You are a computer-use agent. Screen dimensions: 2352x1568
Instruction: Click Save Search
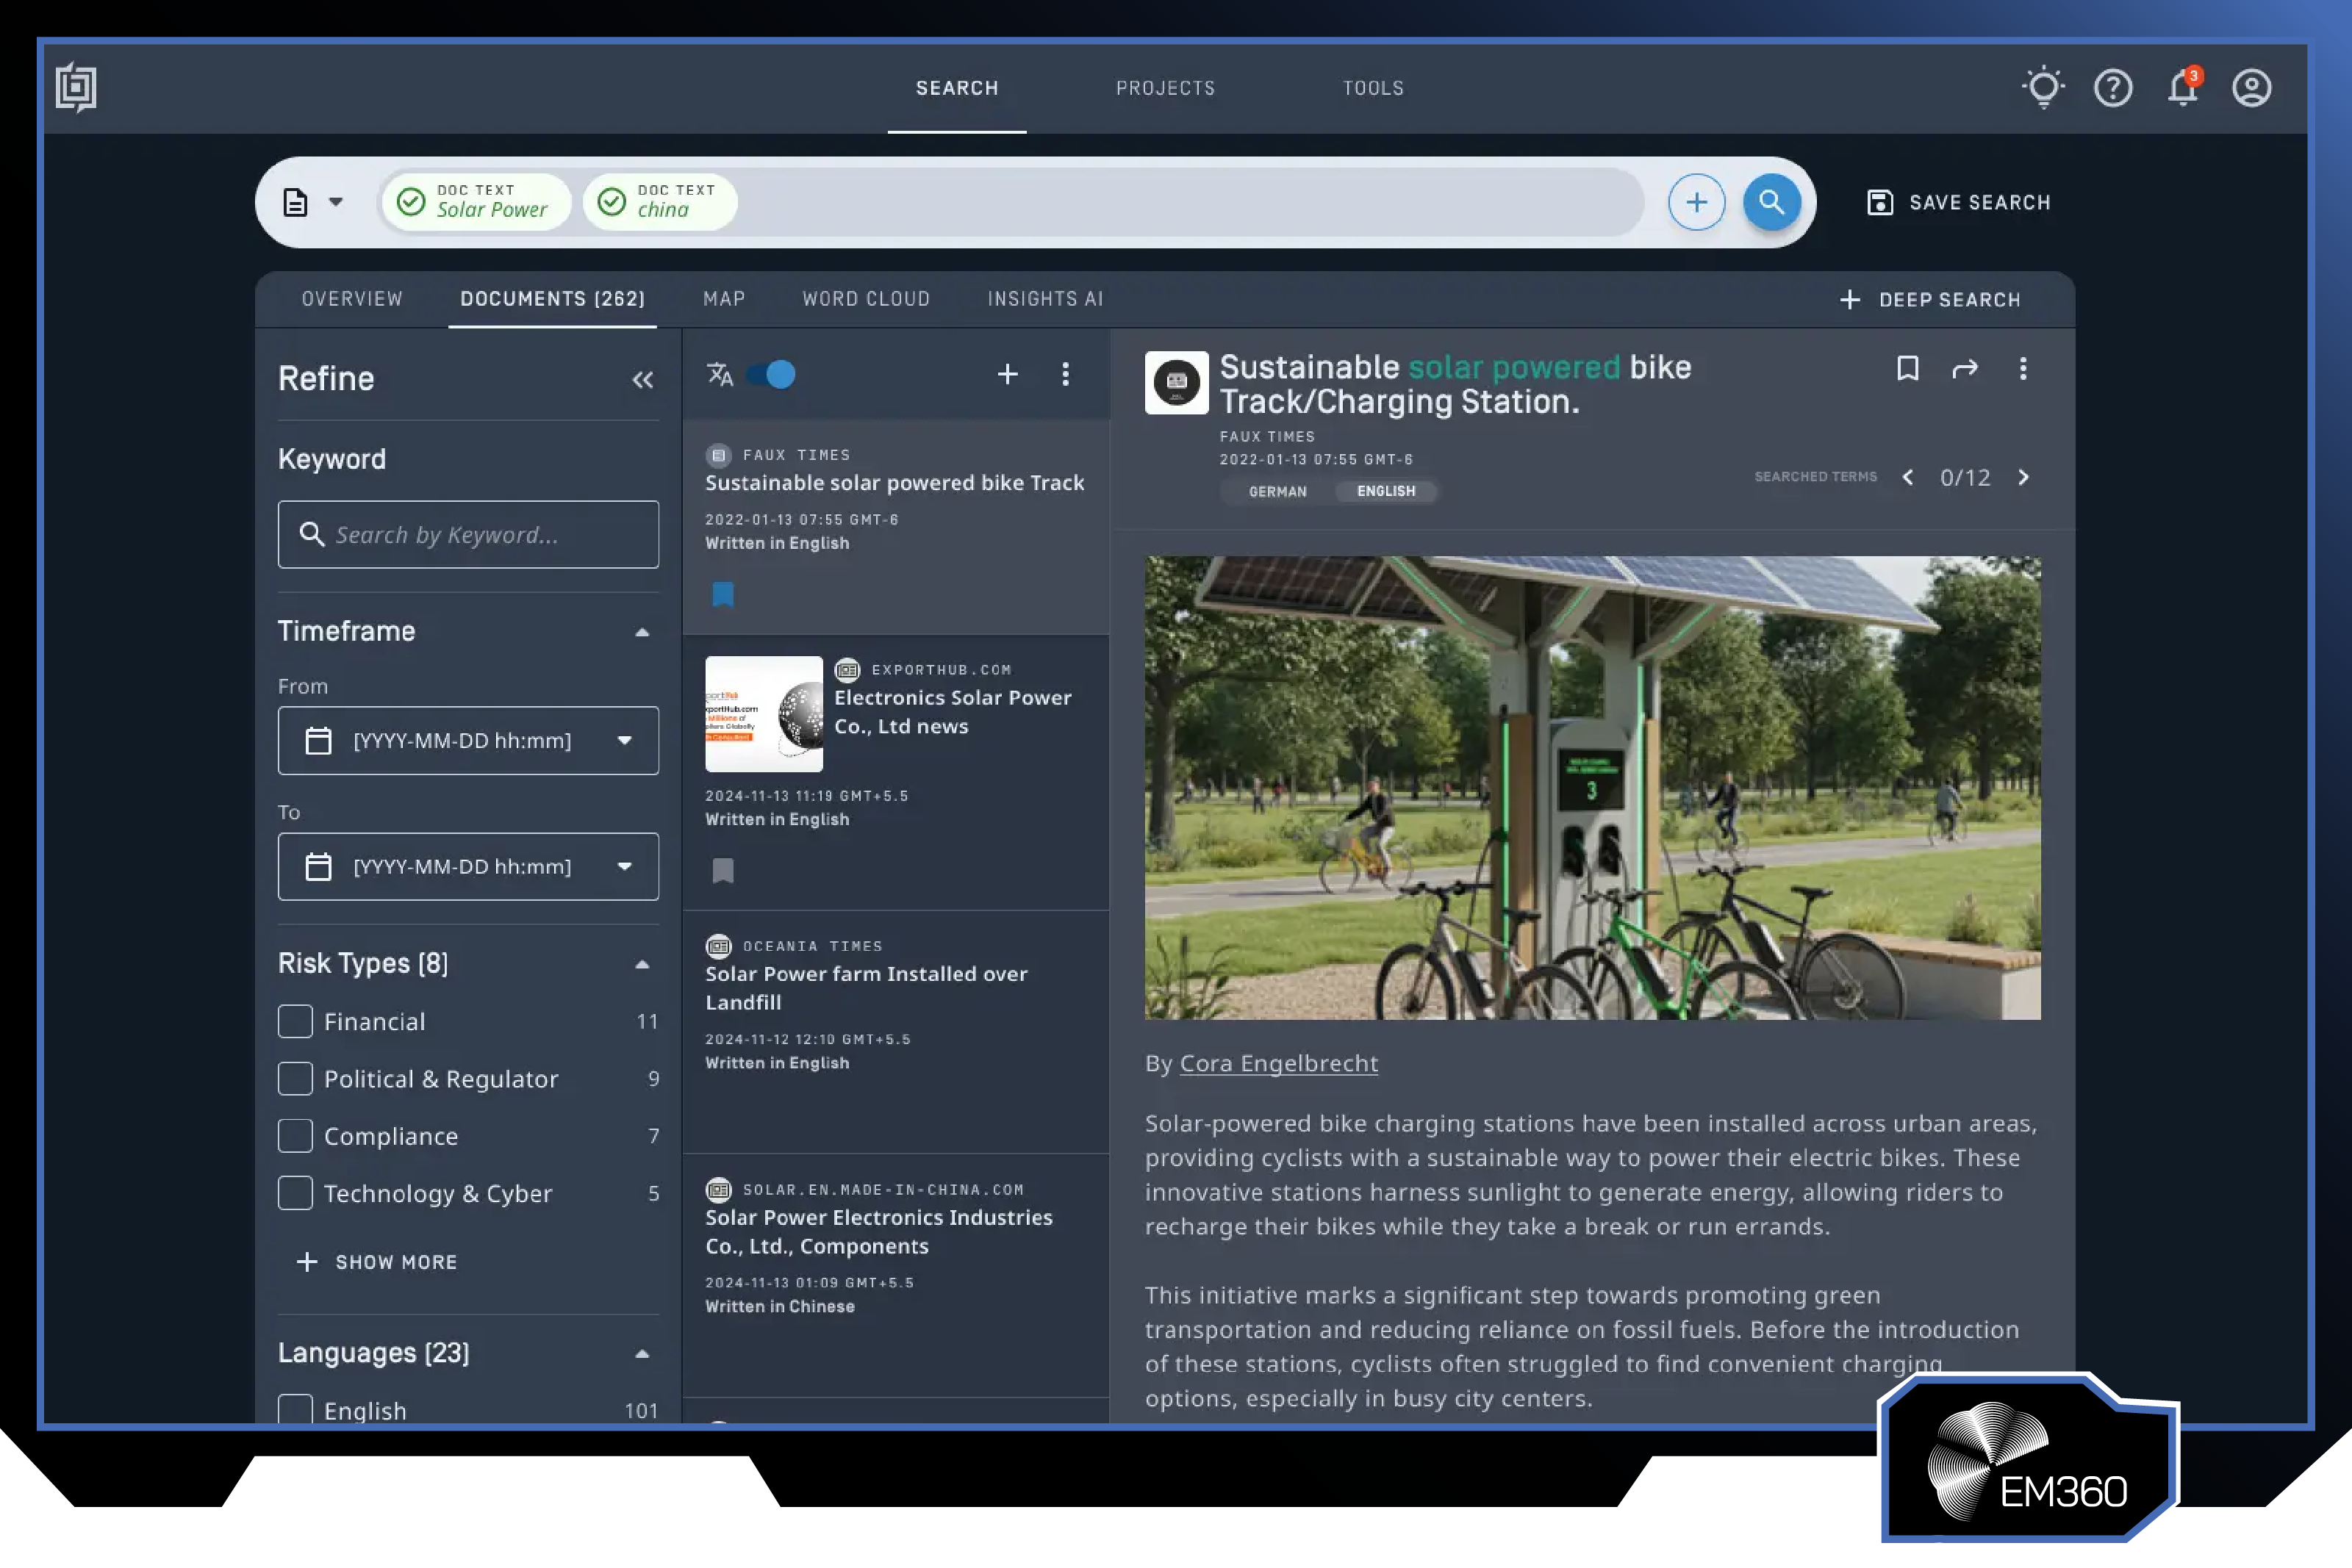coord(1958,202)
